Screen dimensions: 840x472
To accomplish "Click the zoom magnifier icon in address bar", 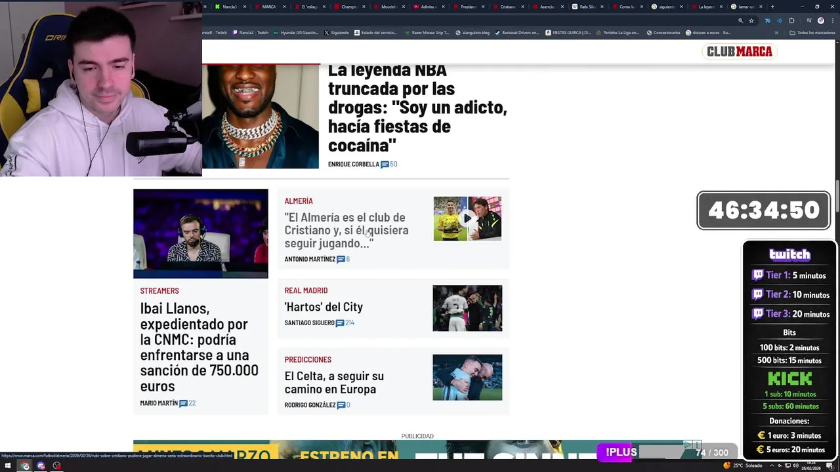I will coord(740,20).
